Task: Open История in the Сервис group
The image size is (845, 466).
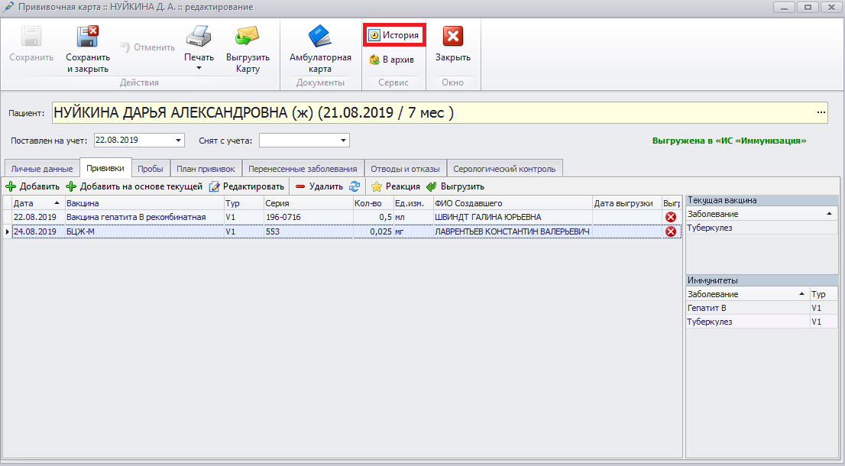Action: click(394, 36)
